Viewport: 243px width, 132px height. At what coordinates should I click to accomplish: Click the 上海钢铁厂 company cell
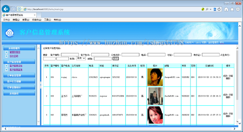click(80, 96)
